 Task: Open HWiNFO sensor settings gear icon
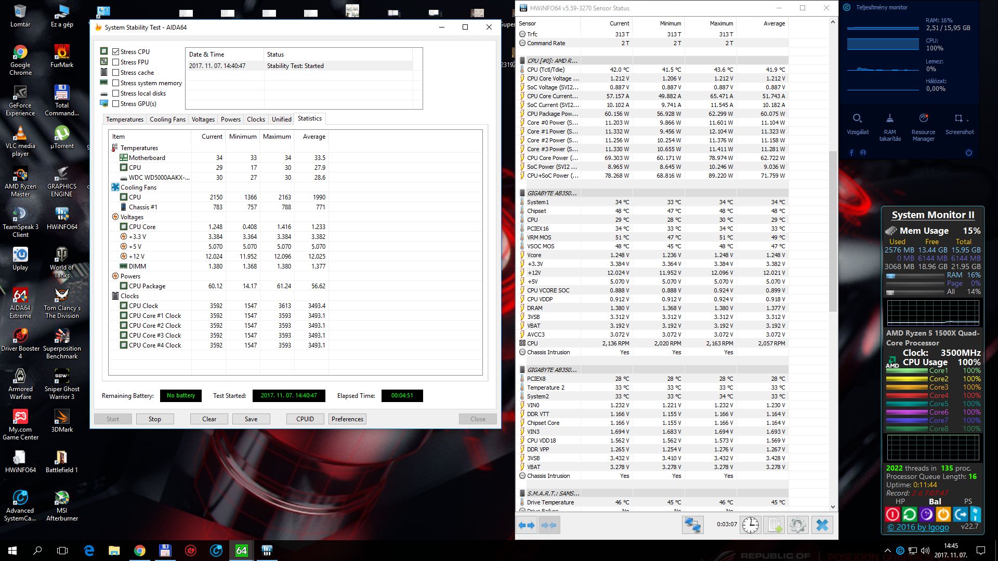pyautogui.click(x=798, y=525)
